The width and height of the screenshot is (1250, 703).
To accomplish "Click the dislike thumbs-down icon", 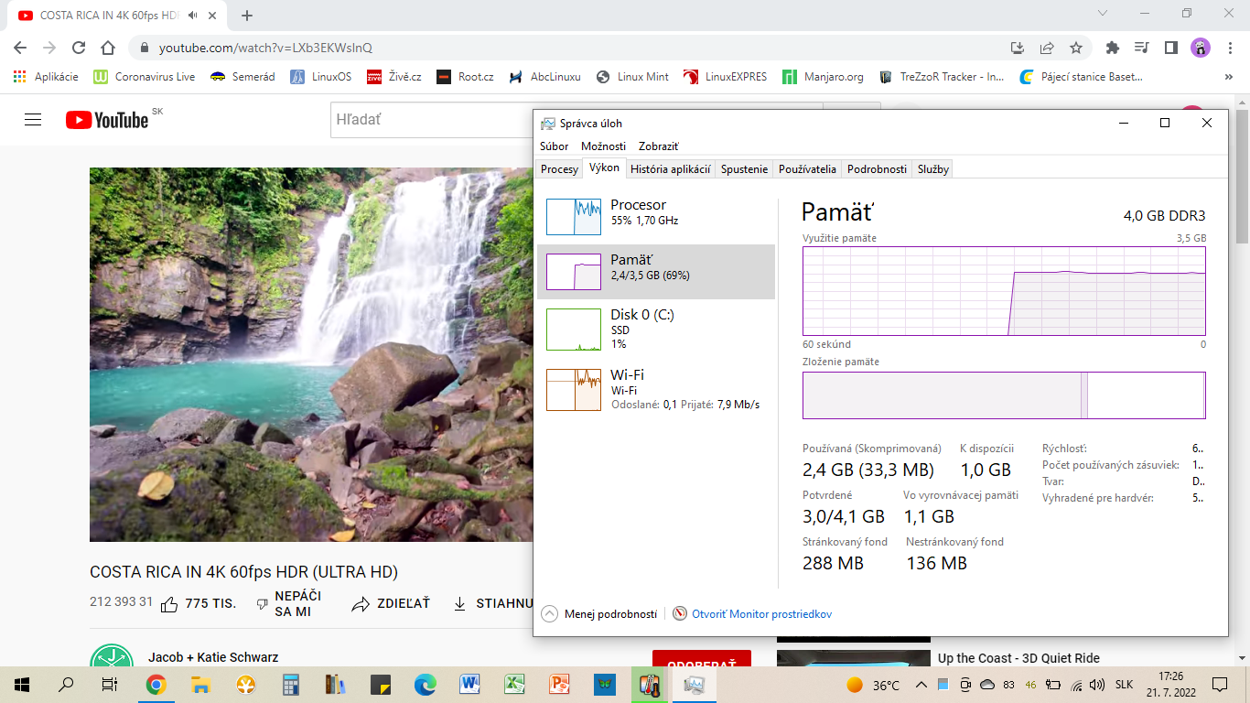I will [262, 604].
